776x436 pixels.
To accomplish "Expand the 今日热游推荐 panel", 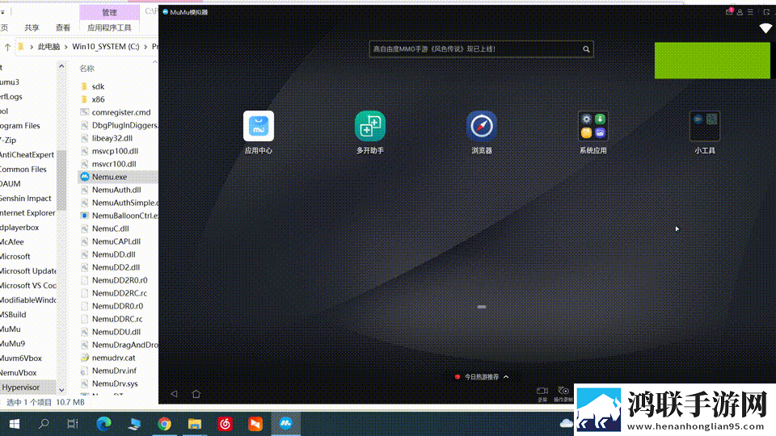I will pyautogui.click(x=482, y=377).
